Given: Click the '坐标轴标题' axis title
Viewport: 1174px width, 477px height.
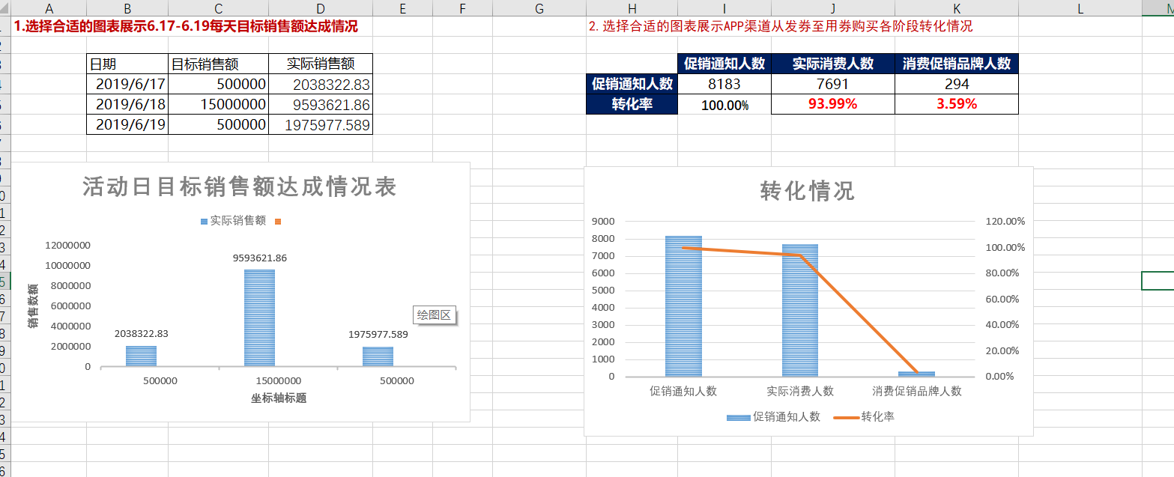Looking at the screenshot, I should coord(279,398).
